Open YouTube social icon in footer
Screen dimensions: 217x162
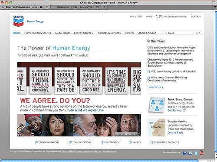[x=202, y=153]
